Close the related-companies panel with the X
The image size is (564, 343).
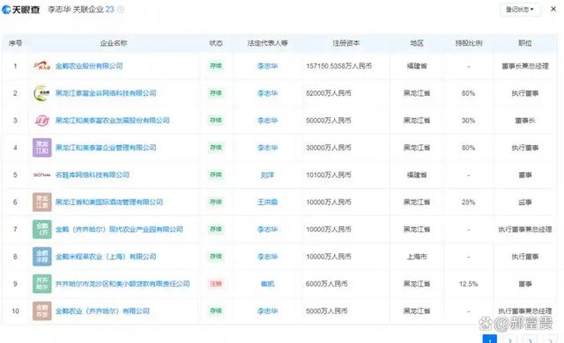pos(553,9)
